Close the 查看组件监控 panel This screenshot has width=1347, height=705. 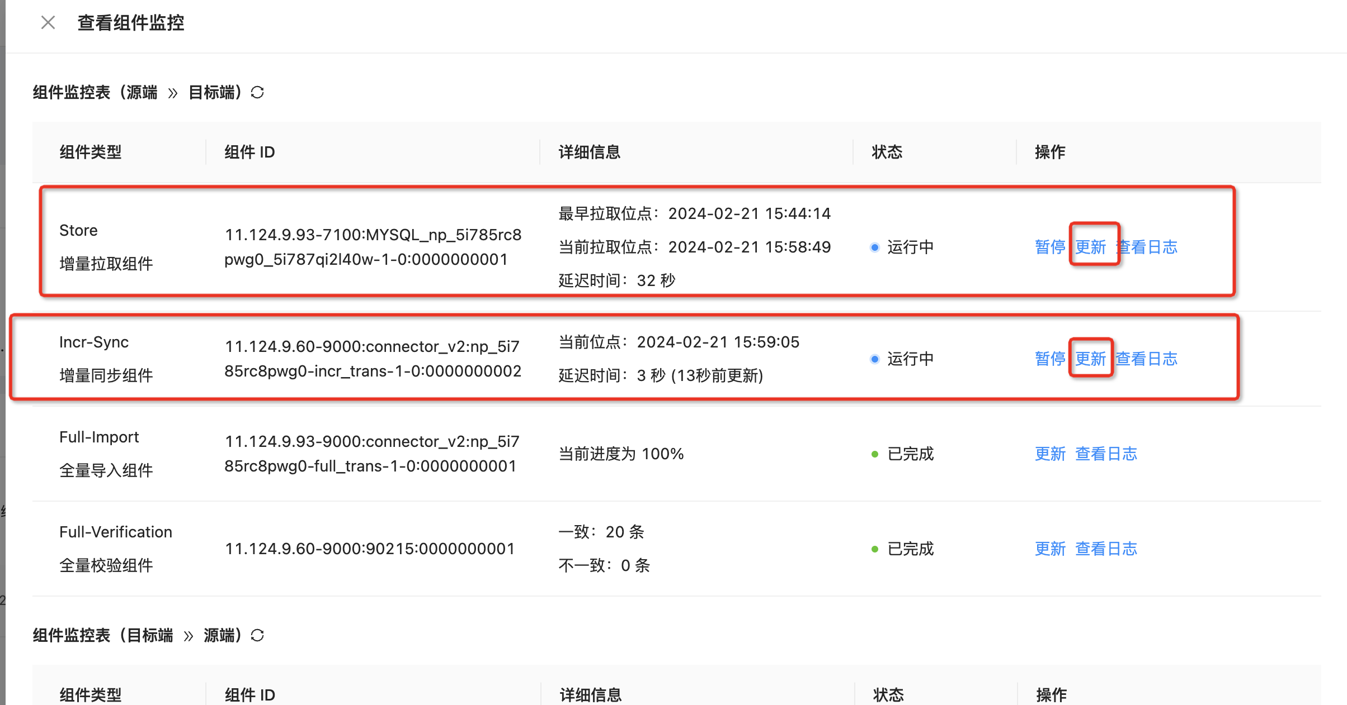pos(48,23)
